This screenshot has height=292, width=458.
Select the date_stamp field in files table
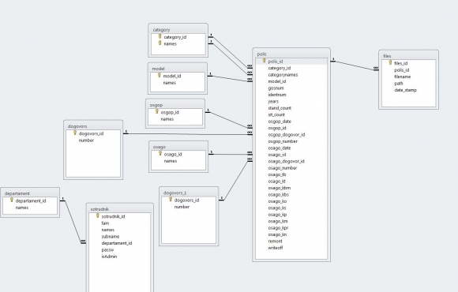click(405, 90)
